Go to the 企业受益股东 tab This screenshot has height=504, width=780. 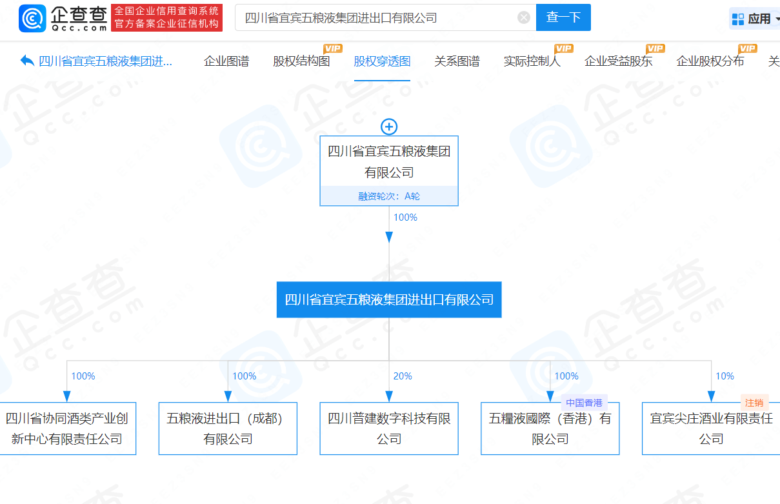pos(618,61)
